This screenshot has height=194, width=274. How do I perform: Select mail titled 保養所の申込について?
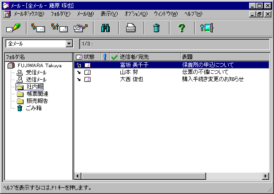208,65
